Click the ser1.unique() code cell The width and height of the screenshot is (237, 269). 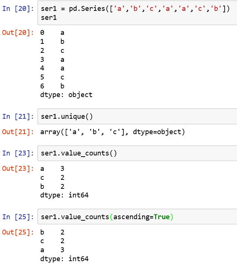click(137, 116)
